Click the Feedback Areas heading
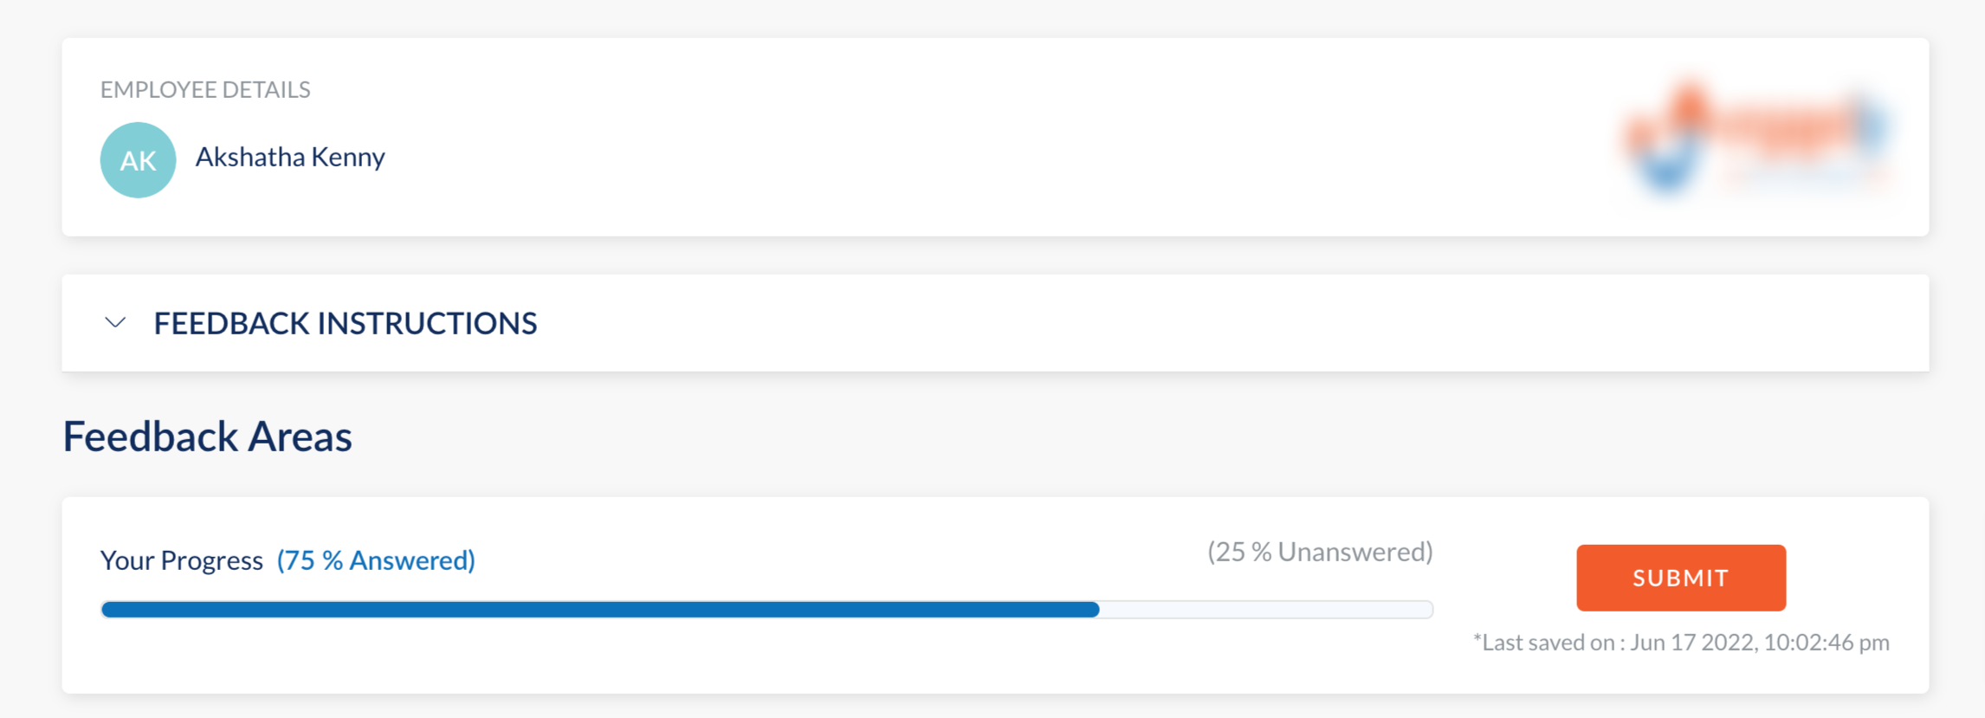The height and width of the screenshot is (718, 1985). pos(208,437)
